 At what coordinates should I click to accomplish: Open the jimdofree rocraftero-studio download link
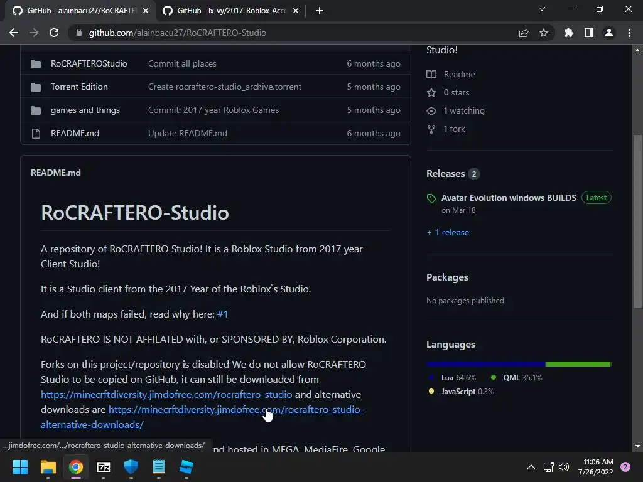(x=166, y=395)
